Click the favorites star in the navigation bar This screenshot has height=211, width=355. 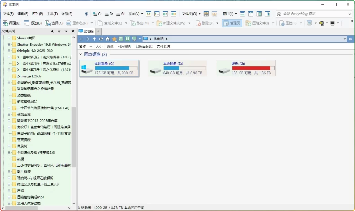114,39
